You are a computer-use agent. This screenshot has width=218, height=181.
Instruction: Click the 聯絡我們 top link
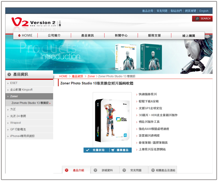pyautogui.click(x=176, y=11)
